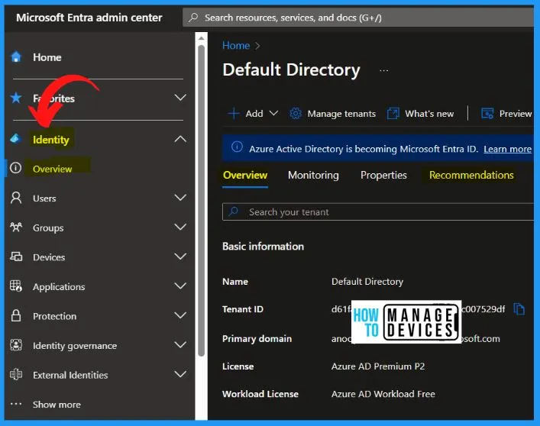This screenshot has height=426, width=540.
Task: Follow the Learn more link
Action: 507,150
